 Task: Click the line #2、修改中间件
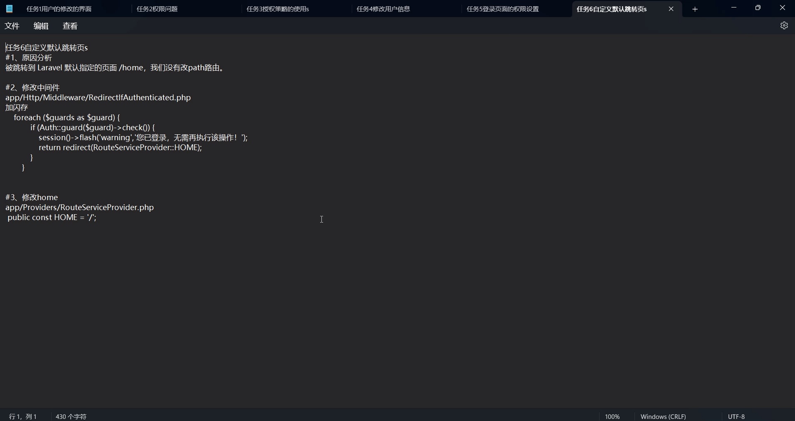pyautogui.click(x=32, y=87)
